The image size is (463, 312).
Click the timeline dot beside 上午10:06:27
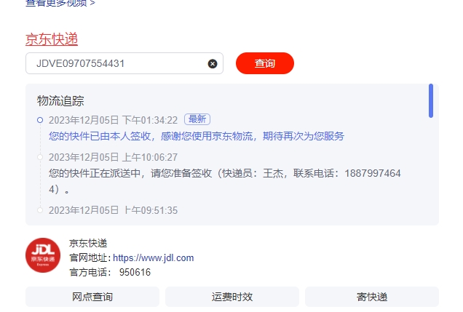(x=40, y=157)
